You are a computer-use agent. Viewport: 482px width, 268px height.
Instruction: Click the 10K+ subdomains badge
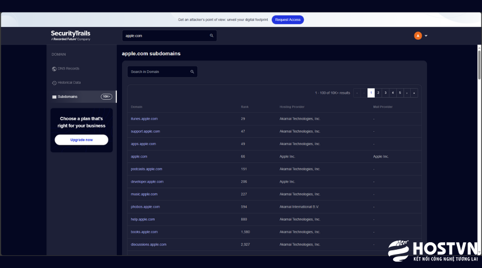pos(107,96)
